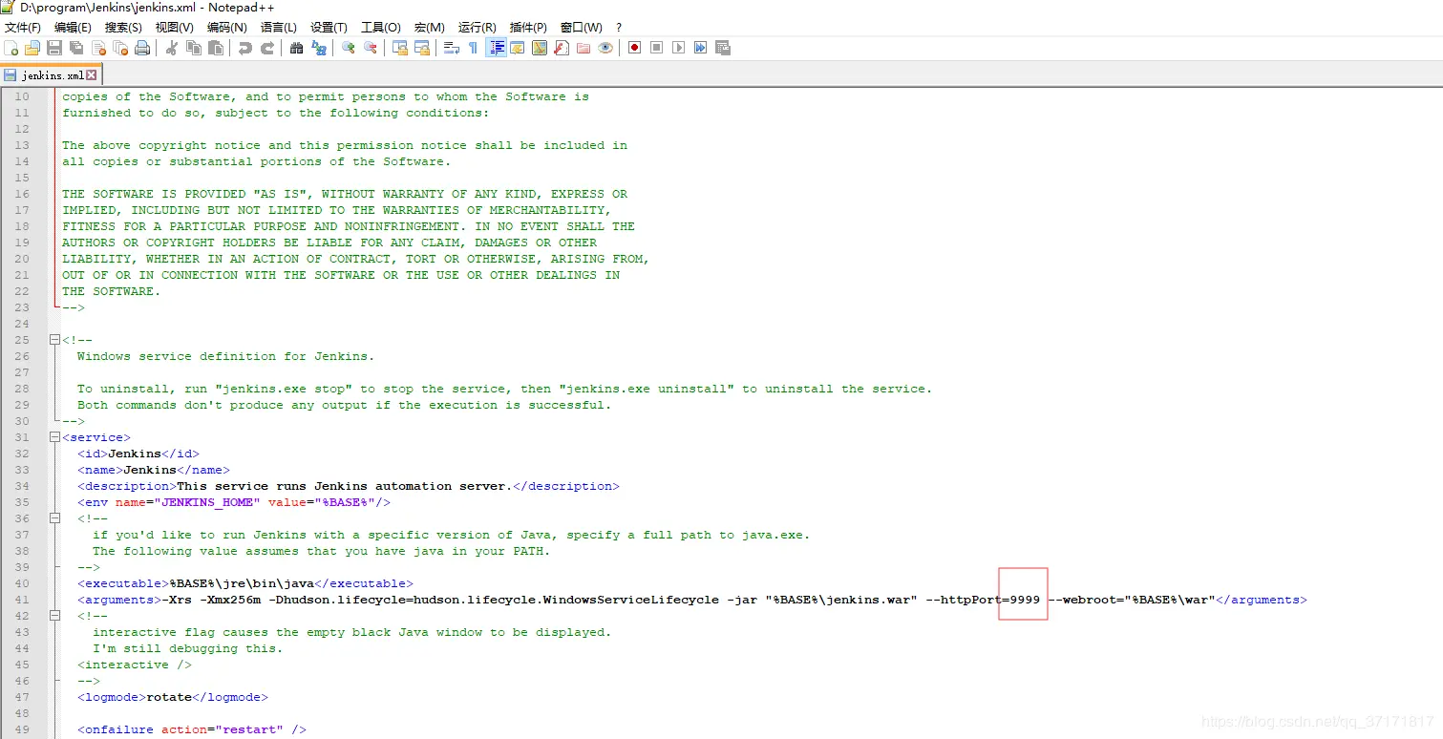Open Folder as Workspace icon
Viewport: 1443px width, 739px height.
coord(584,48)
